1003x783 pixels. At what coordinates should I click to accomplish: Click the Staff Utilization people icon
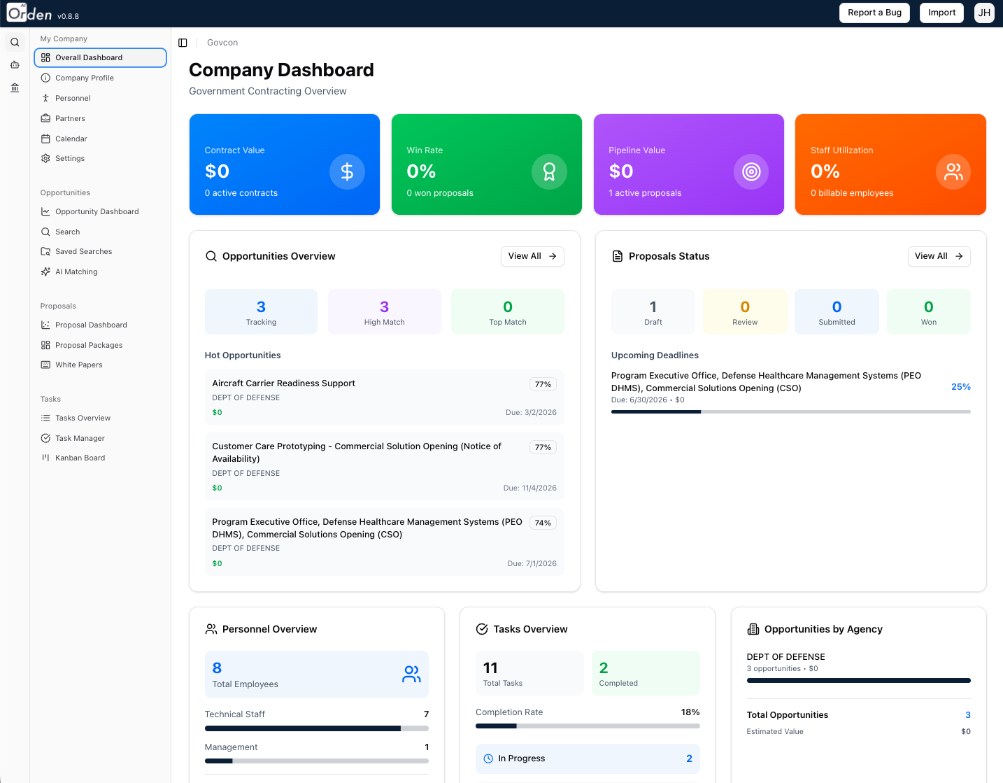tap(953, 171)
